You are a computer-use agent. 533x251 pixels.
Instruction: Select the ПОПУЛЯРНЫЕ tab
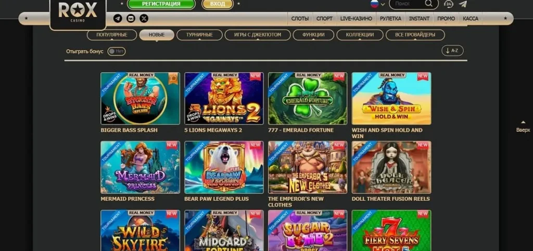[x=112, y=35]
